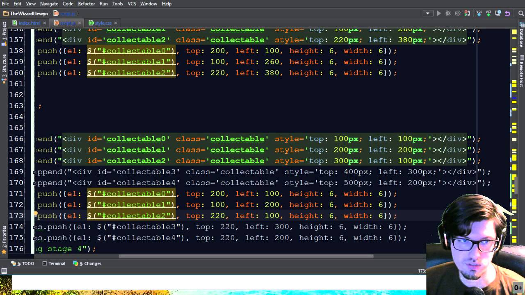The image size is (525, 295).
Task: Click the intention light bulb on line 173
Action: [x=36, y=213]
